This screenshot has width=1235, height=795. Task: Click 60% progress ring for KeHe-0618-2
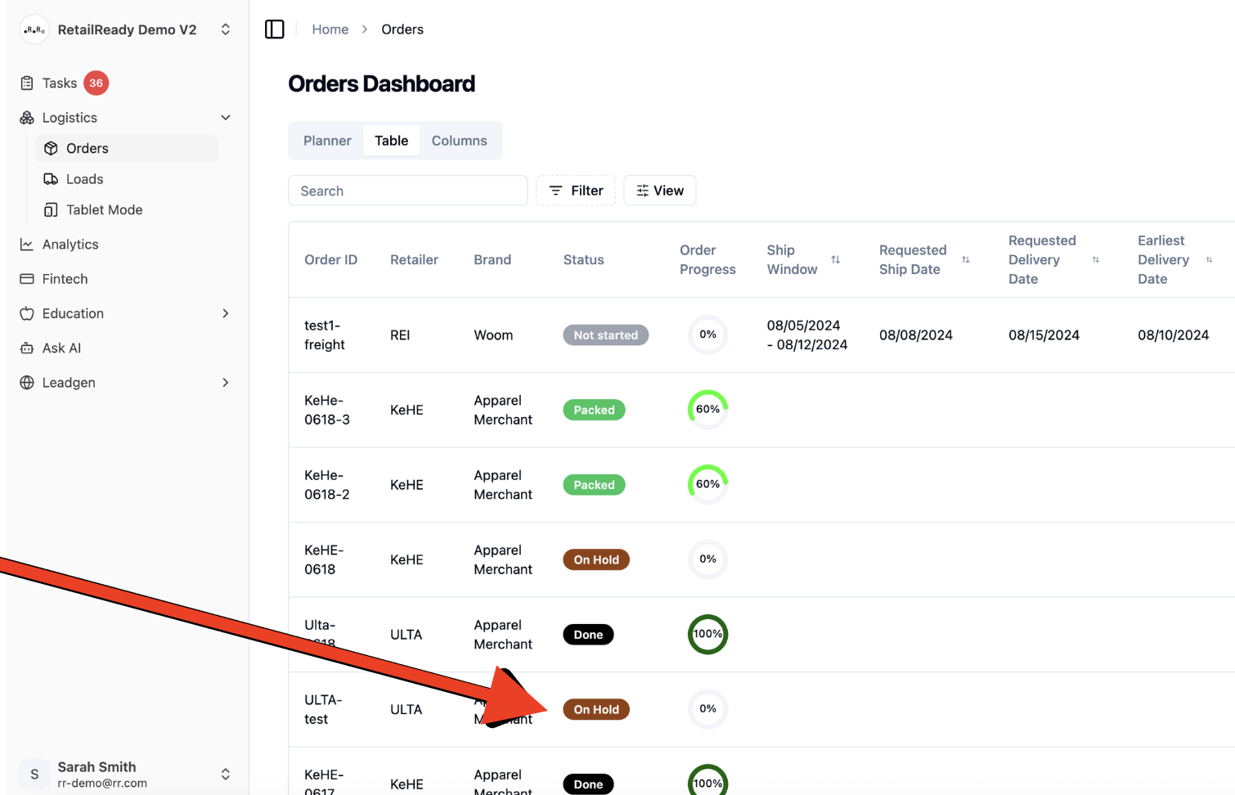[x=708, y=484]
